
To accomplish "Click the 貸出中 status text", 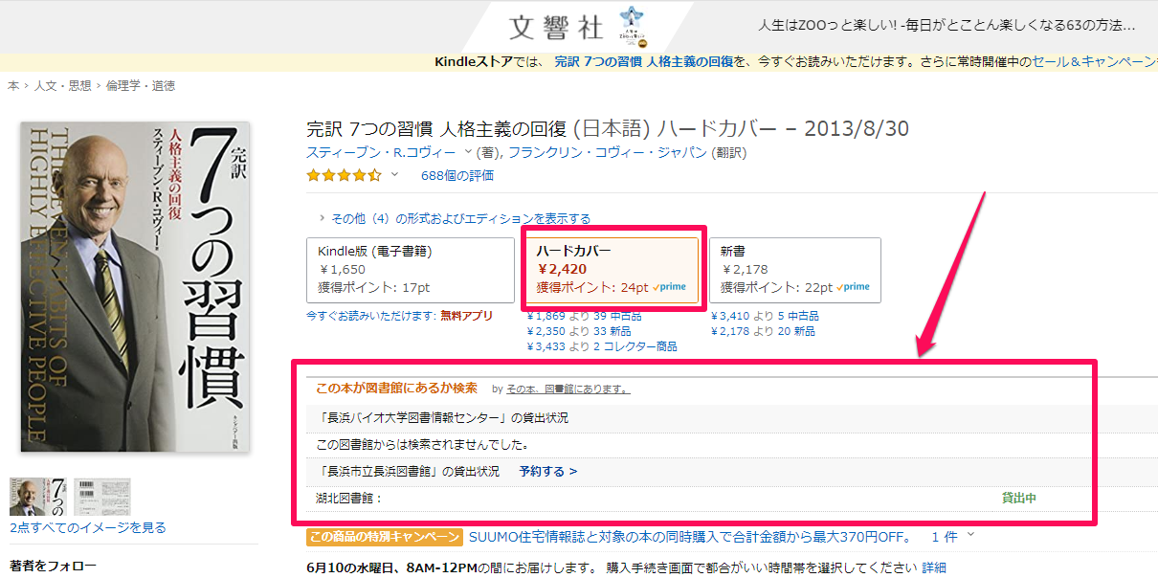I will click(x=1019, y=499).
